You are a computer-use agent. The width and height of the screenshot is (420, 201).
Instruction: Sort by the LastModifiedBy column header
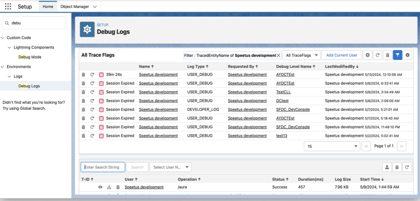coord(342,67)
